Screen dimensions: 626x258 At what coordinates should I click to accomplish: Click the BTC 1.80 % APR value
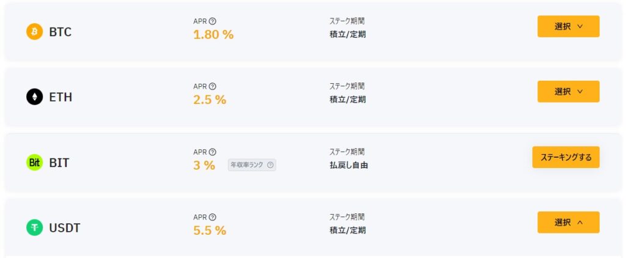pyautogui.click(x=213, y=35)
